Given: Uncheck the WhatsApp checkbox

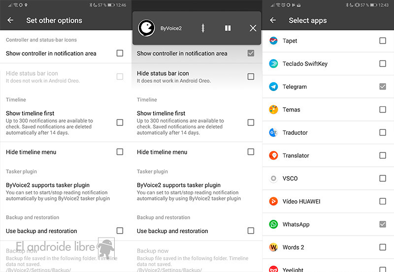Looking at the screenshot, I should pyautogui.click(x=383, y=224).
